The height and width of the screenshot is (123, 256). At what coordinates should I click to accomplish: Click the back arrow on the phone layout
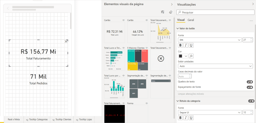(x=8, y=8)
